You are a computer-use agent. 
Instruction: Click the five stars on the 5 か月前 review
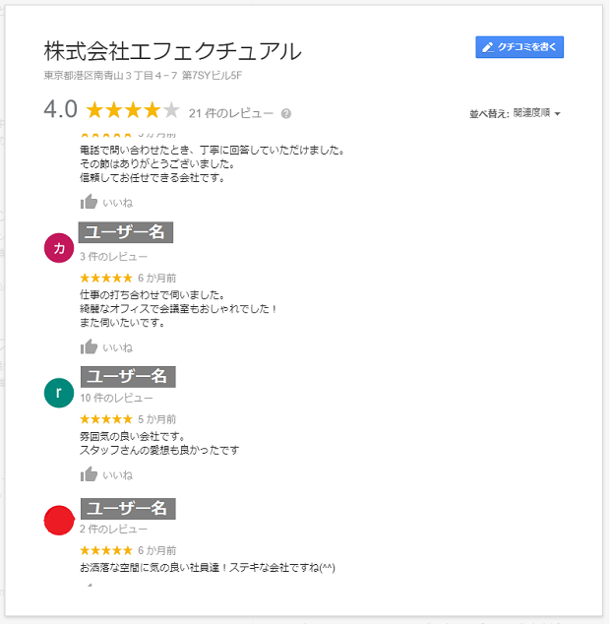pos(105,419)
